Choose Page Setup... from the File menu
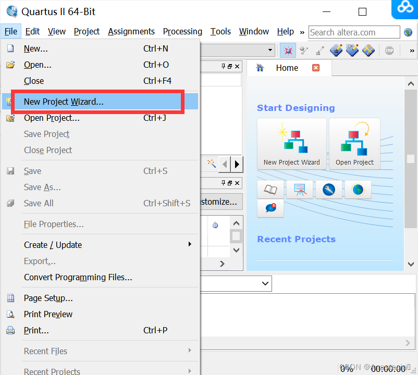The height and width of the screenshot is (375, 418). [100, 298]
